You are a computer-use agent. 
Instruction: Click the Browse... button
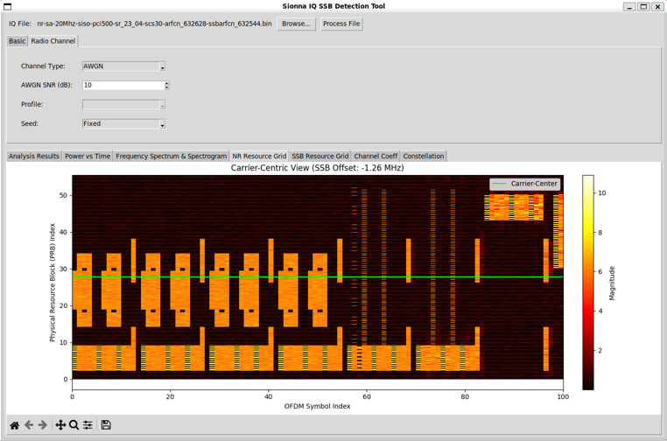pyautogui.click(x=296, y=24)
